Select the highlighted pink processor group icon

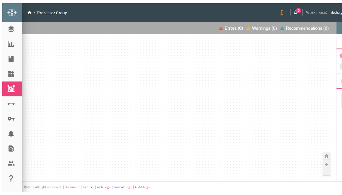[11, 89]
